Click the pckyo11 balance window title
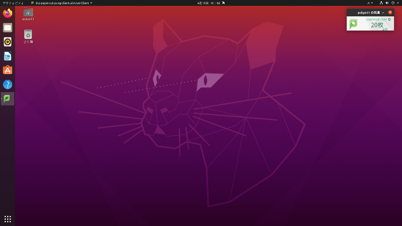This screenshot has height=226, width=402. tap(368, 13)
